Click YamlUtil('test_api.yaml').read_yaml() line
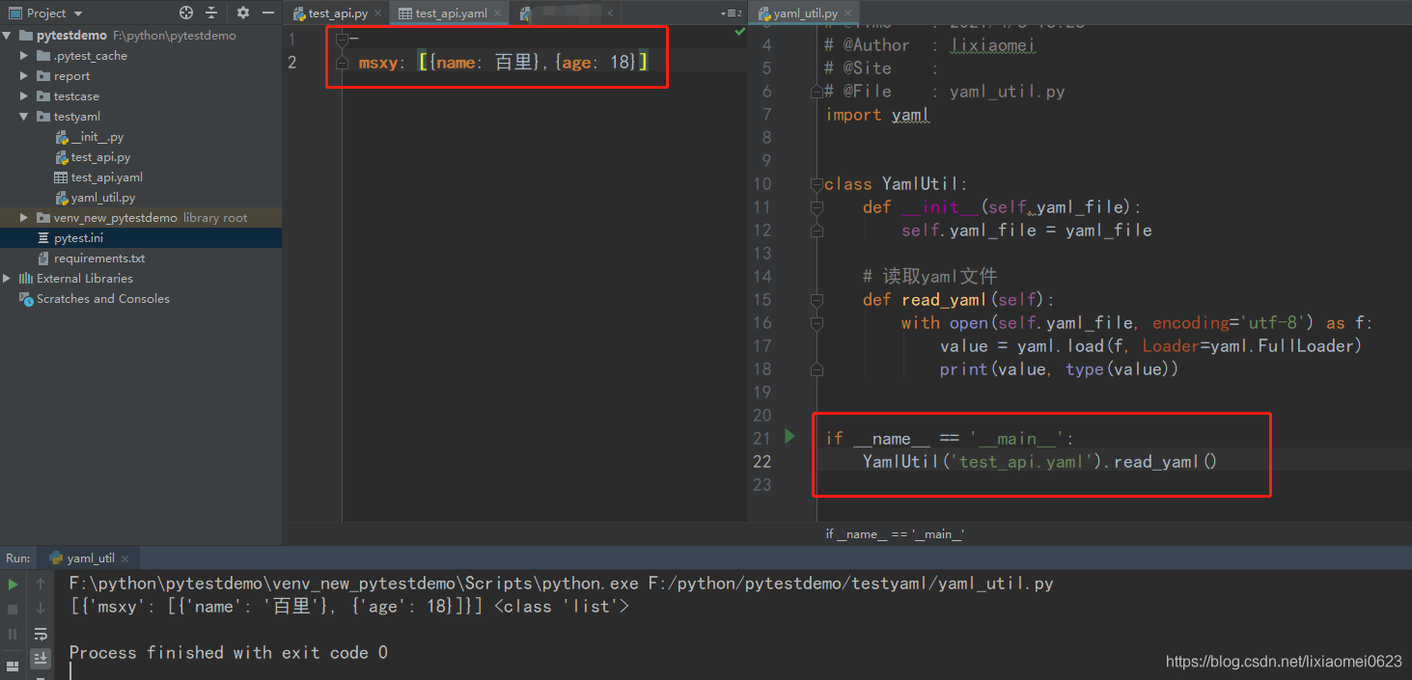 click(x=1040, y=462)
